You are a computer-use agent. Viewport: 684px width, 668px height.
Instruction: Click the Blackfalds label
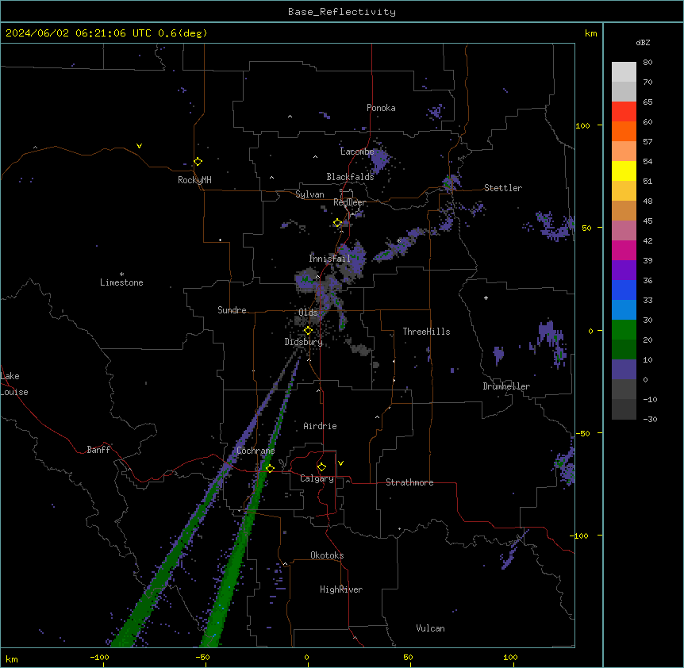[x=350, y=177]
